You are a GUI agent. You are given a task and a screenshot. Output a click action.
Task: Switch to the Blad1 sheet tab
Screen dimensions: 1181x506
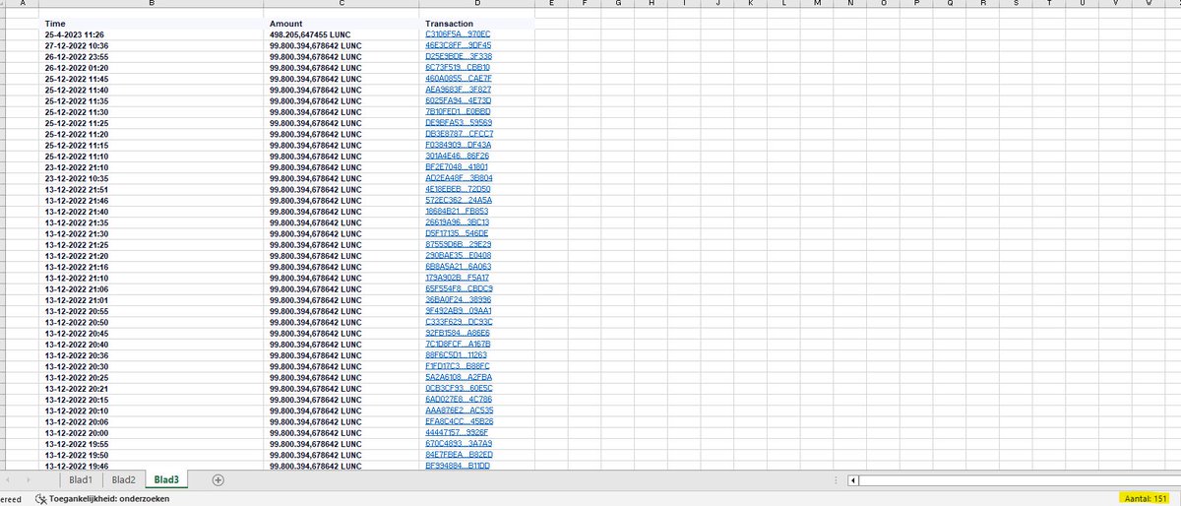(x=81, y=479)
